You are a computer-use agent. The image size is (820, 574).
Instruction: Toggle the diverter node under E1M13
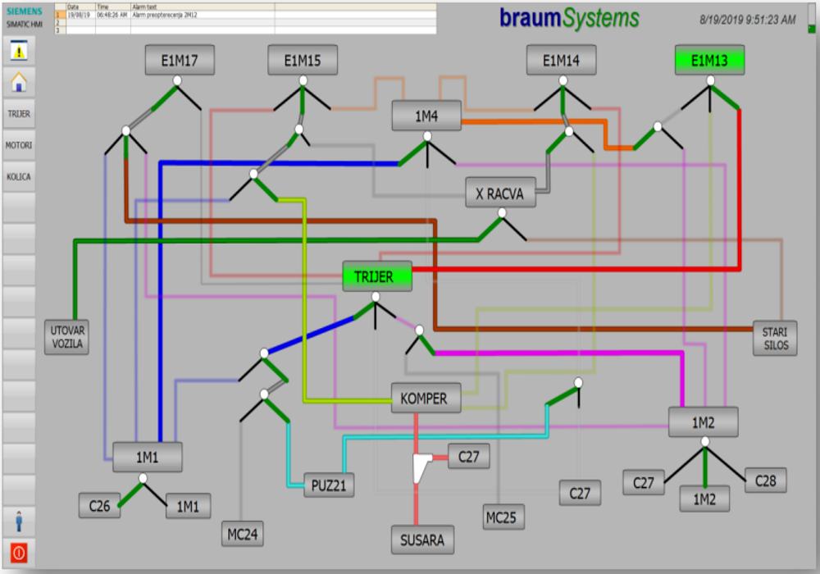point(711,80)
